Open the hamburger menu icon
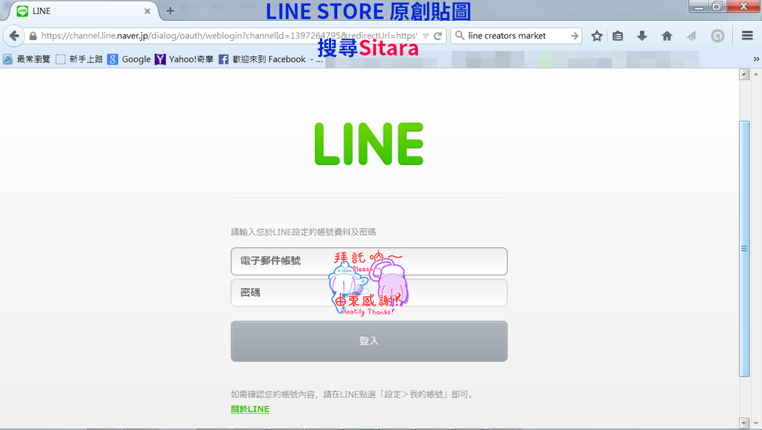This screenshot has width=762, height=430. point(747,36)
